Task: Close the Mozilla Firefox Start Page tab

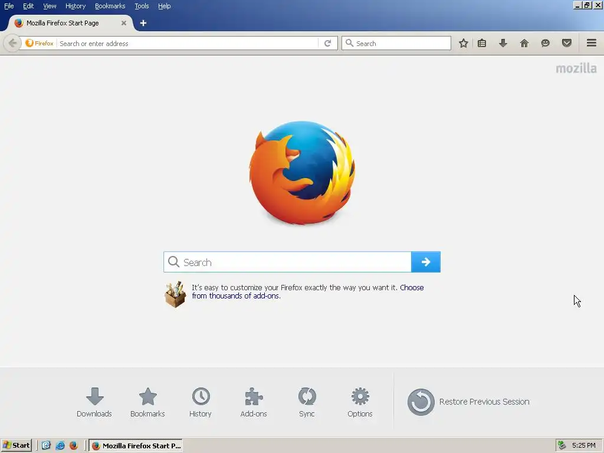Action: point(124,23)
